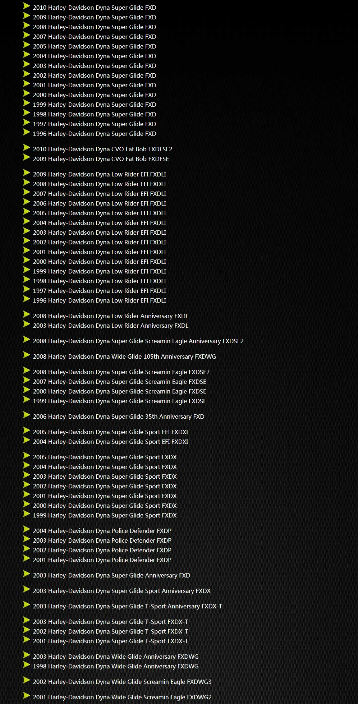Click the arrow bullet next to 1996 Dyna Super Glide FXD
358x704 pixels.
[x=27, y=132]
